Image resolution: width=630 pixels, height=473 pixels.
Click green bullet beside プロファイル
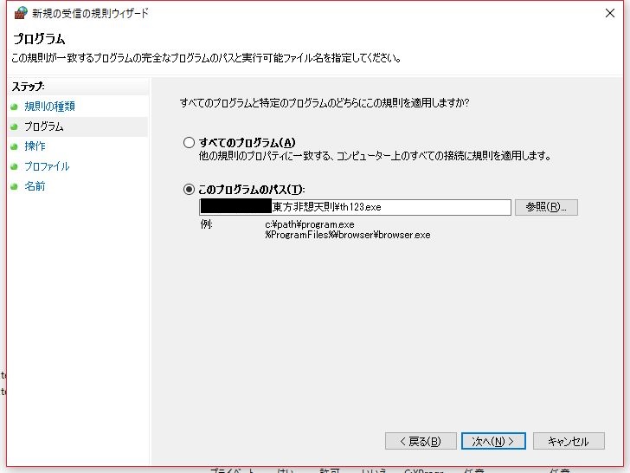(15, 166)
